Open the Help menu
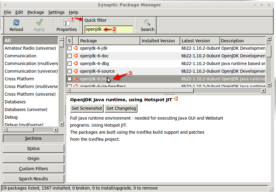This screenshot has height=192, width=276. 73,12
